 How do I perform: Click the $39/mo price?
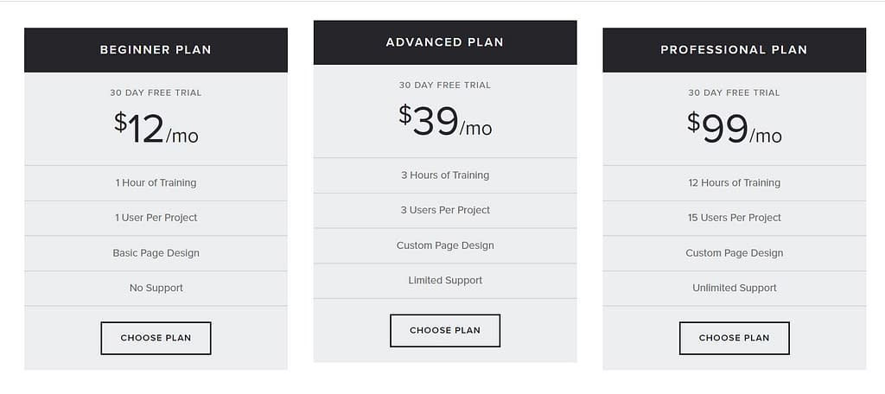(x=445, y=121)
